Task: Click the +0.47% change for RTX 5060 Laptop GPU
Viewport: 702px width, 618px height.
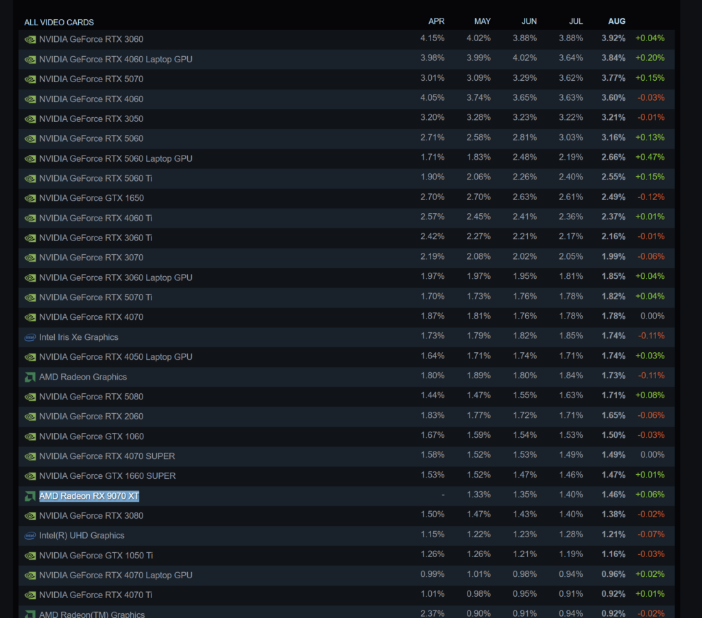Action: click(650, 158)
